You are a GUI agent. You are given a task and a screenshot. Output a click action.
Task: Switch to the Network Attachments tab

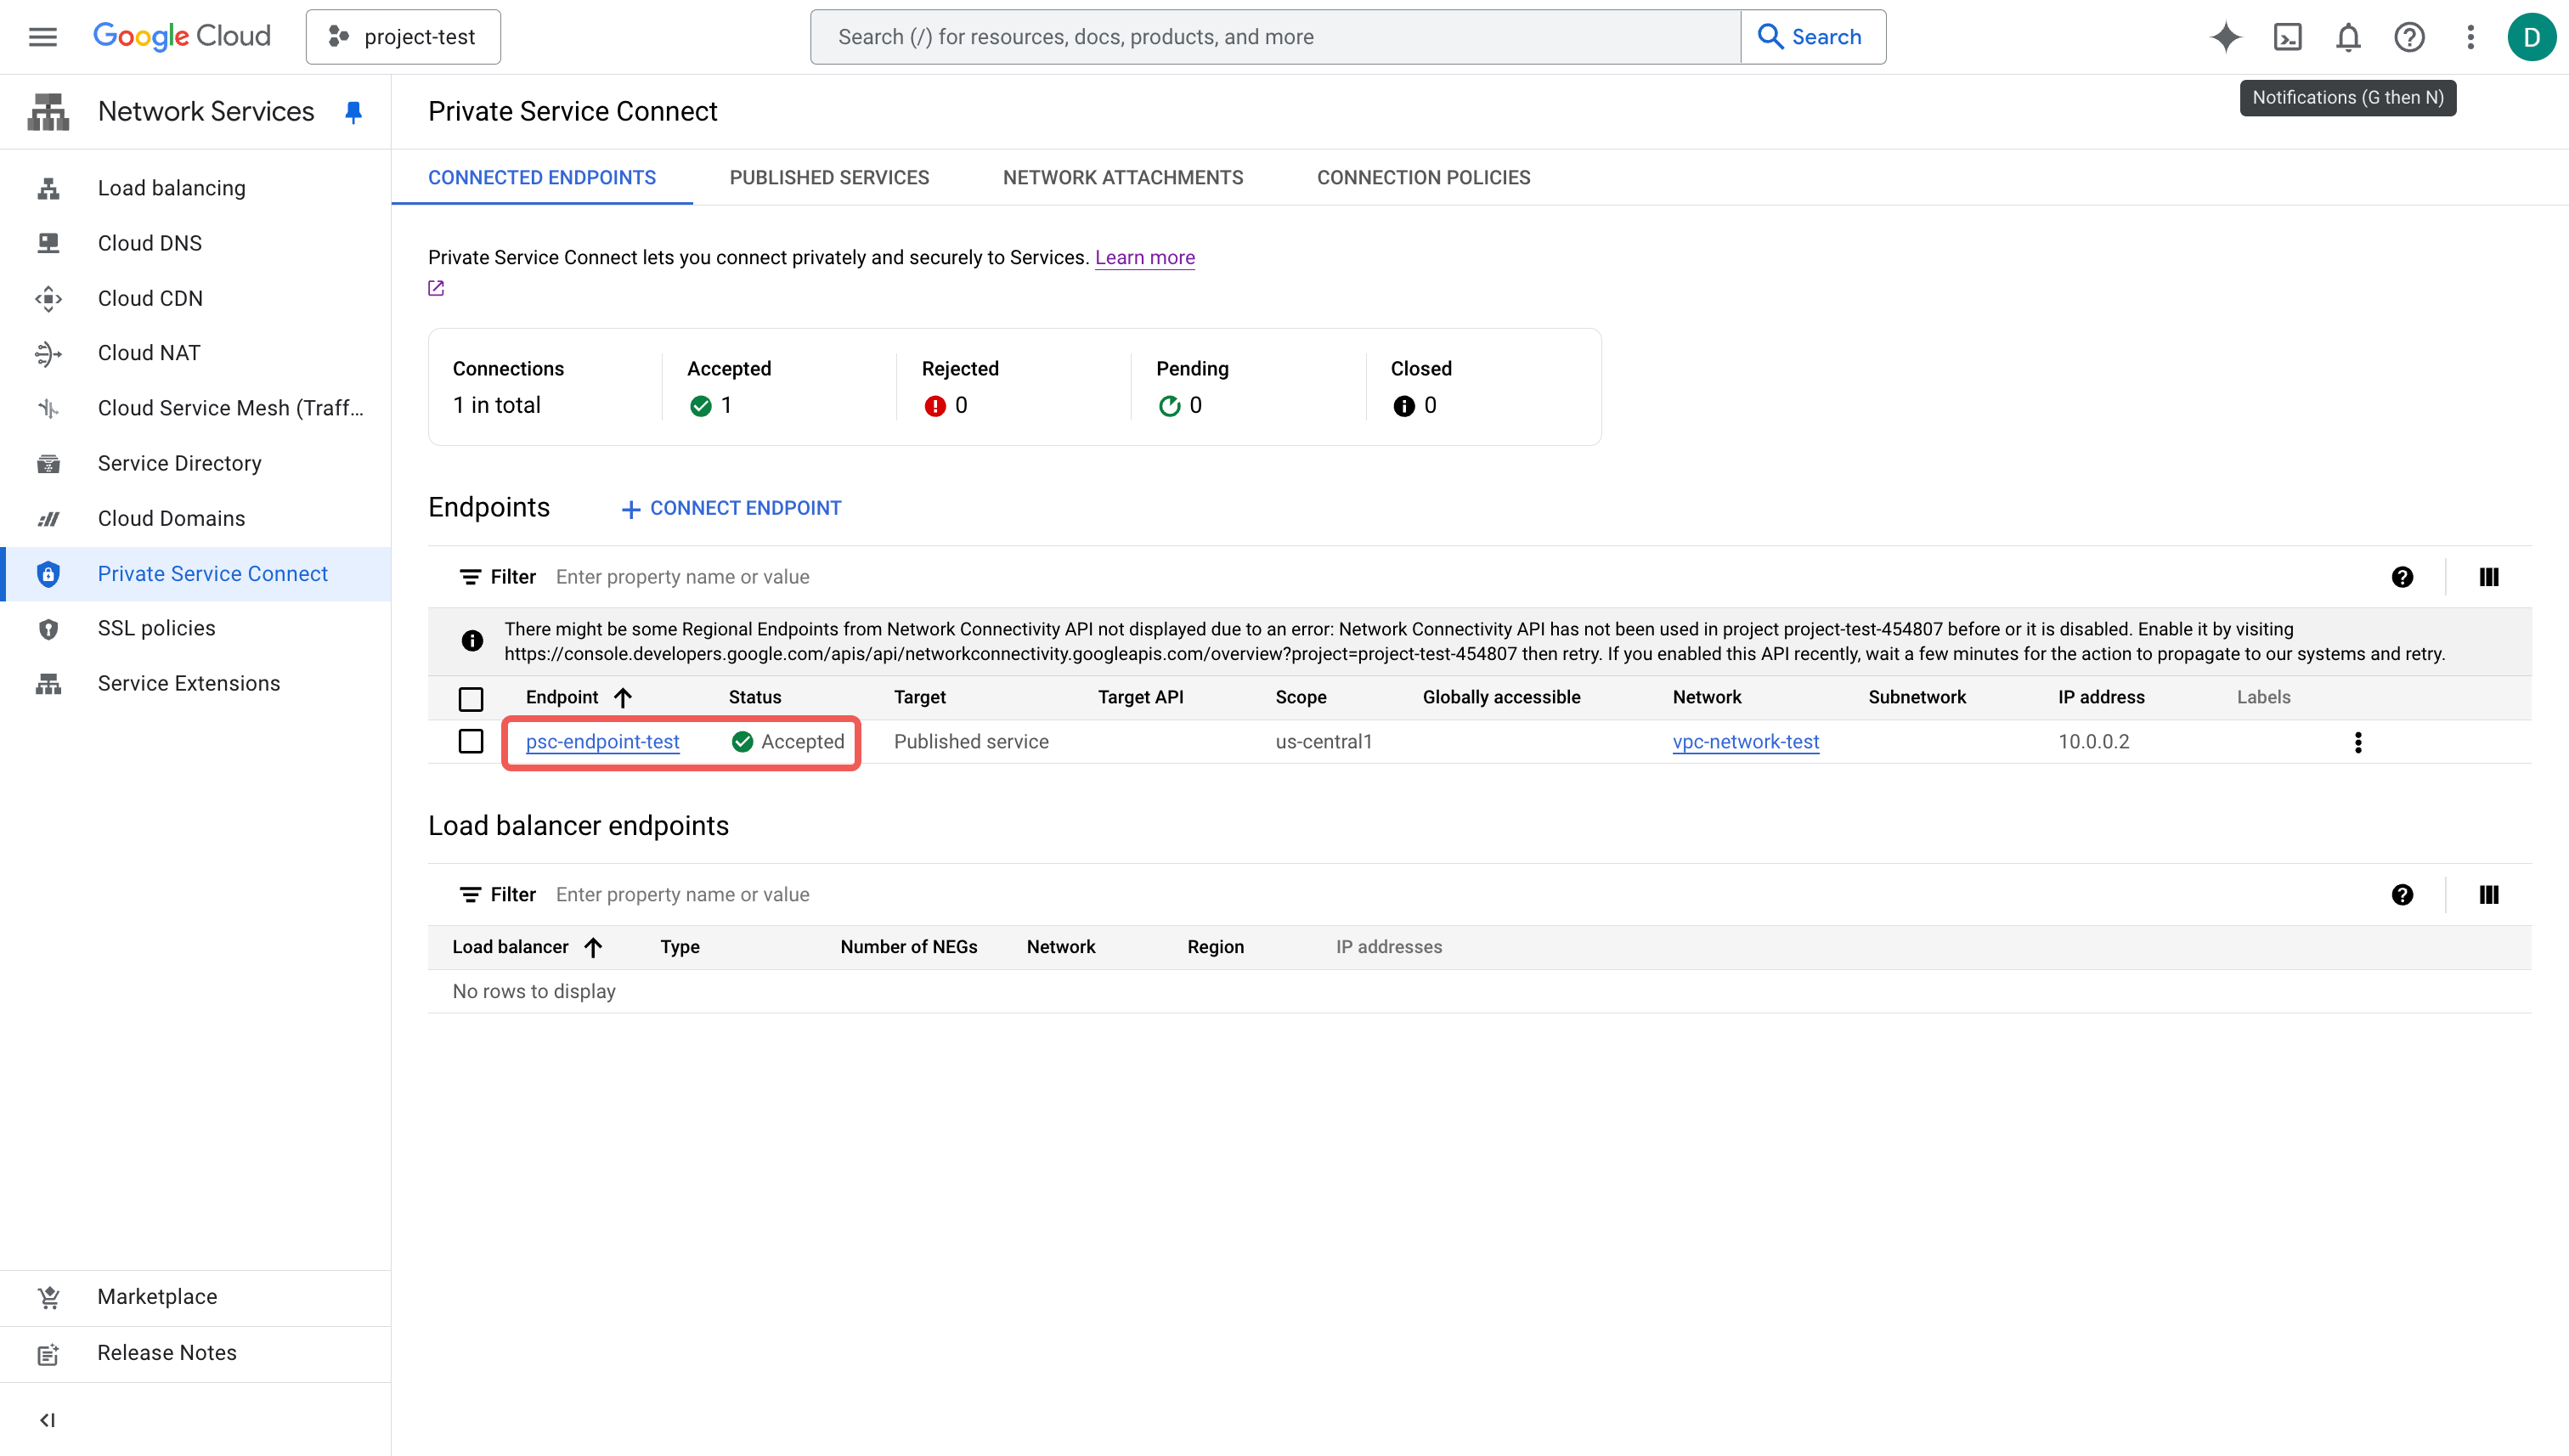pos(1122,178)
